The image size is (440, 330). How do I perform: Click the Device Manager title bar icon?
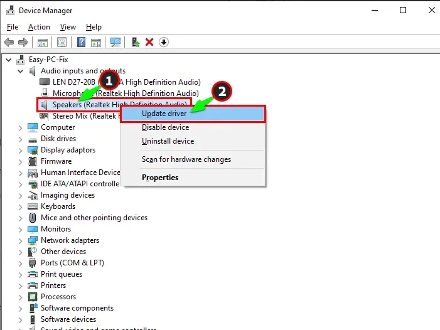[x=11, y=10]
